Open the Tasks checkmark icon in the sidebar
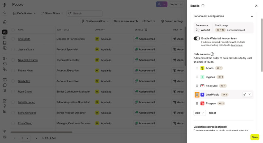Viewport: 263px width, 143px height. point(5,101)
